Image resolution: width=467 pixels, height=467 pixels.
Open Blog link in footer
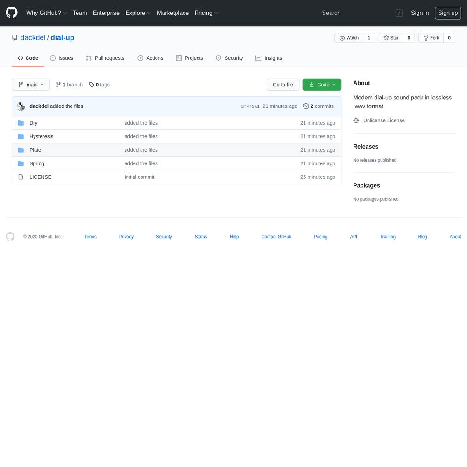422,236
